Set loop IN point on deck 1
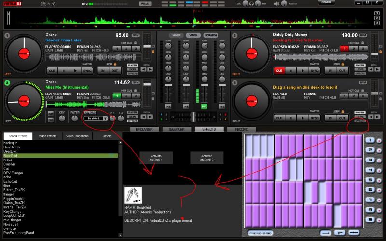Screen dimensions: 386x241 (x=102, y=70)
